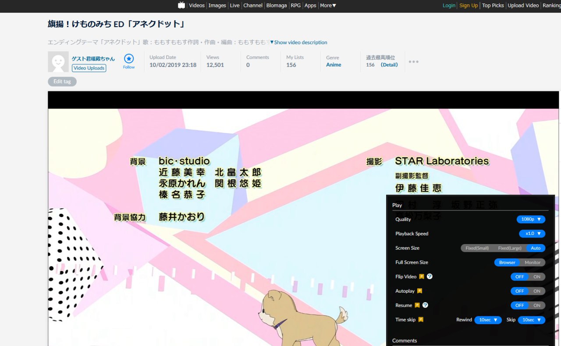Click the help icon beside Flip Video
This screenshot has height=346, width=561.
point(430,276)
